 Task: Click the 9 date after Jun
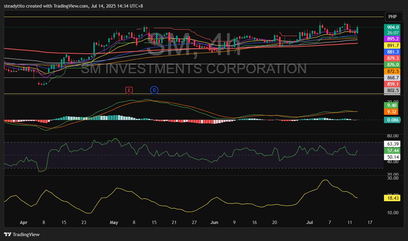coord(234,223)
